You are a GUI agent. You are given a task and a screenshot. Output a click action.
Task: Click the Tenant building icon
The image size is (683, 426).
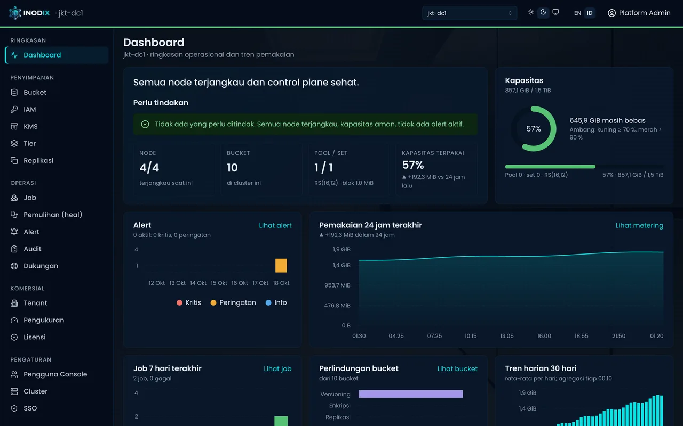(14, 303)
